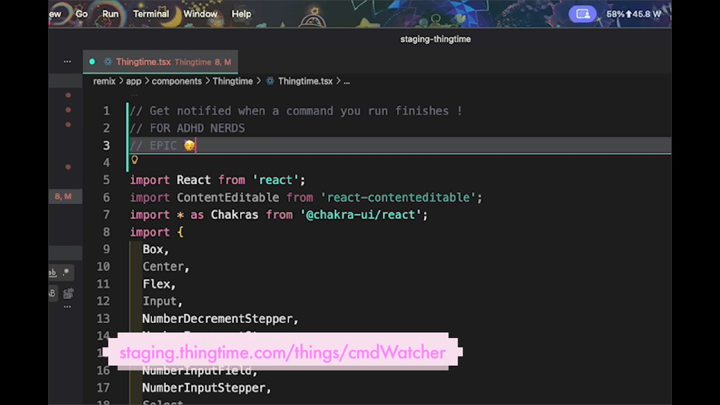Click line number 2 in the gutter
The height and width of the screenshot is (405, 720).
tap(106, 128)
